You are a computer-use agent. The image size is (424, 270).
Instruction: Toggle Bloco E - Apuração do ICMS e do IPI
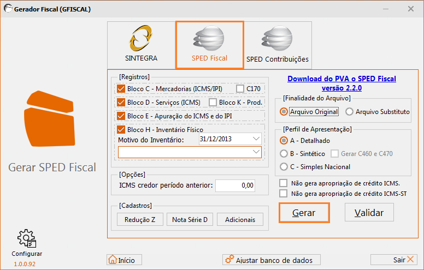point(121,116)
